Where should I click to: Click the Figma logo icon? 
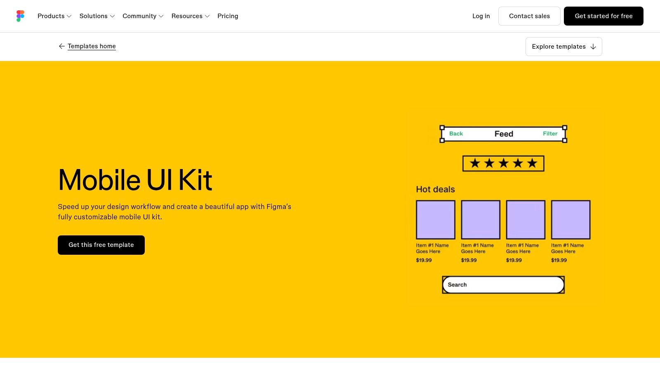20,16
